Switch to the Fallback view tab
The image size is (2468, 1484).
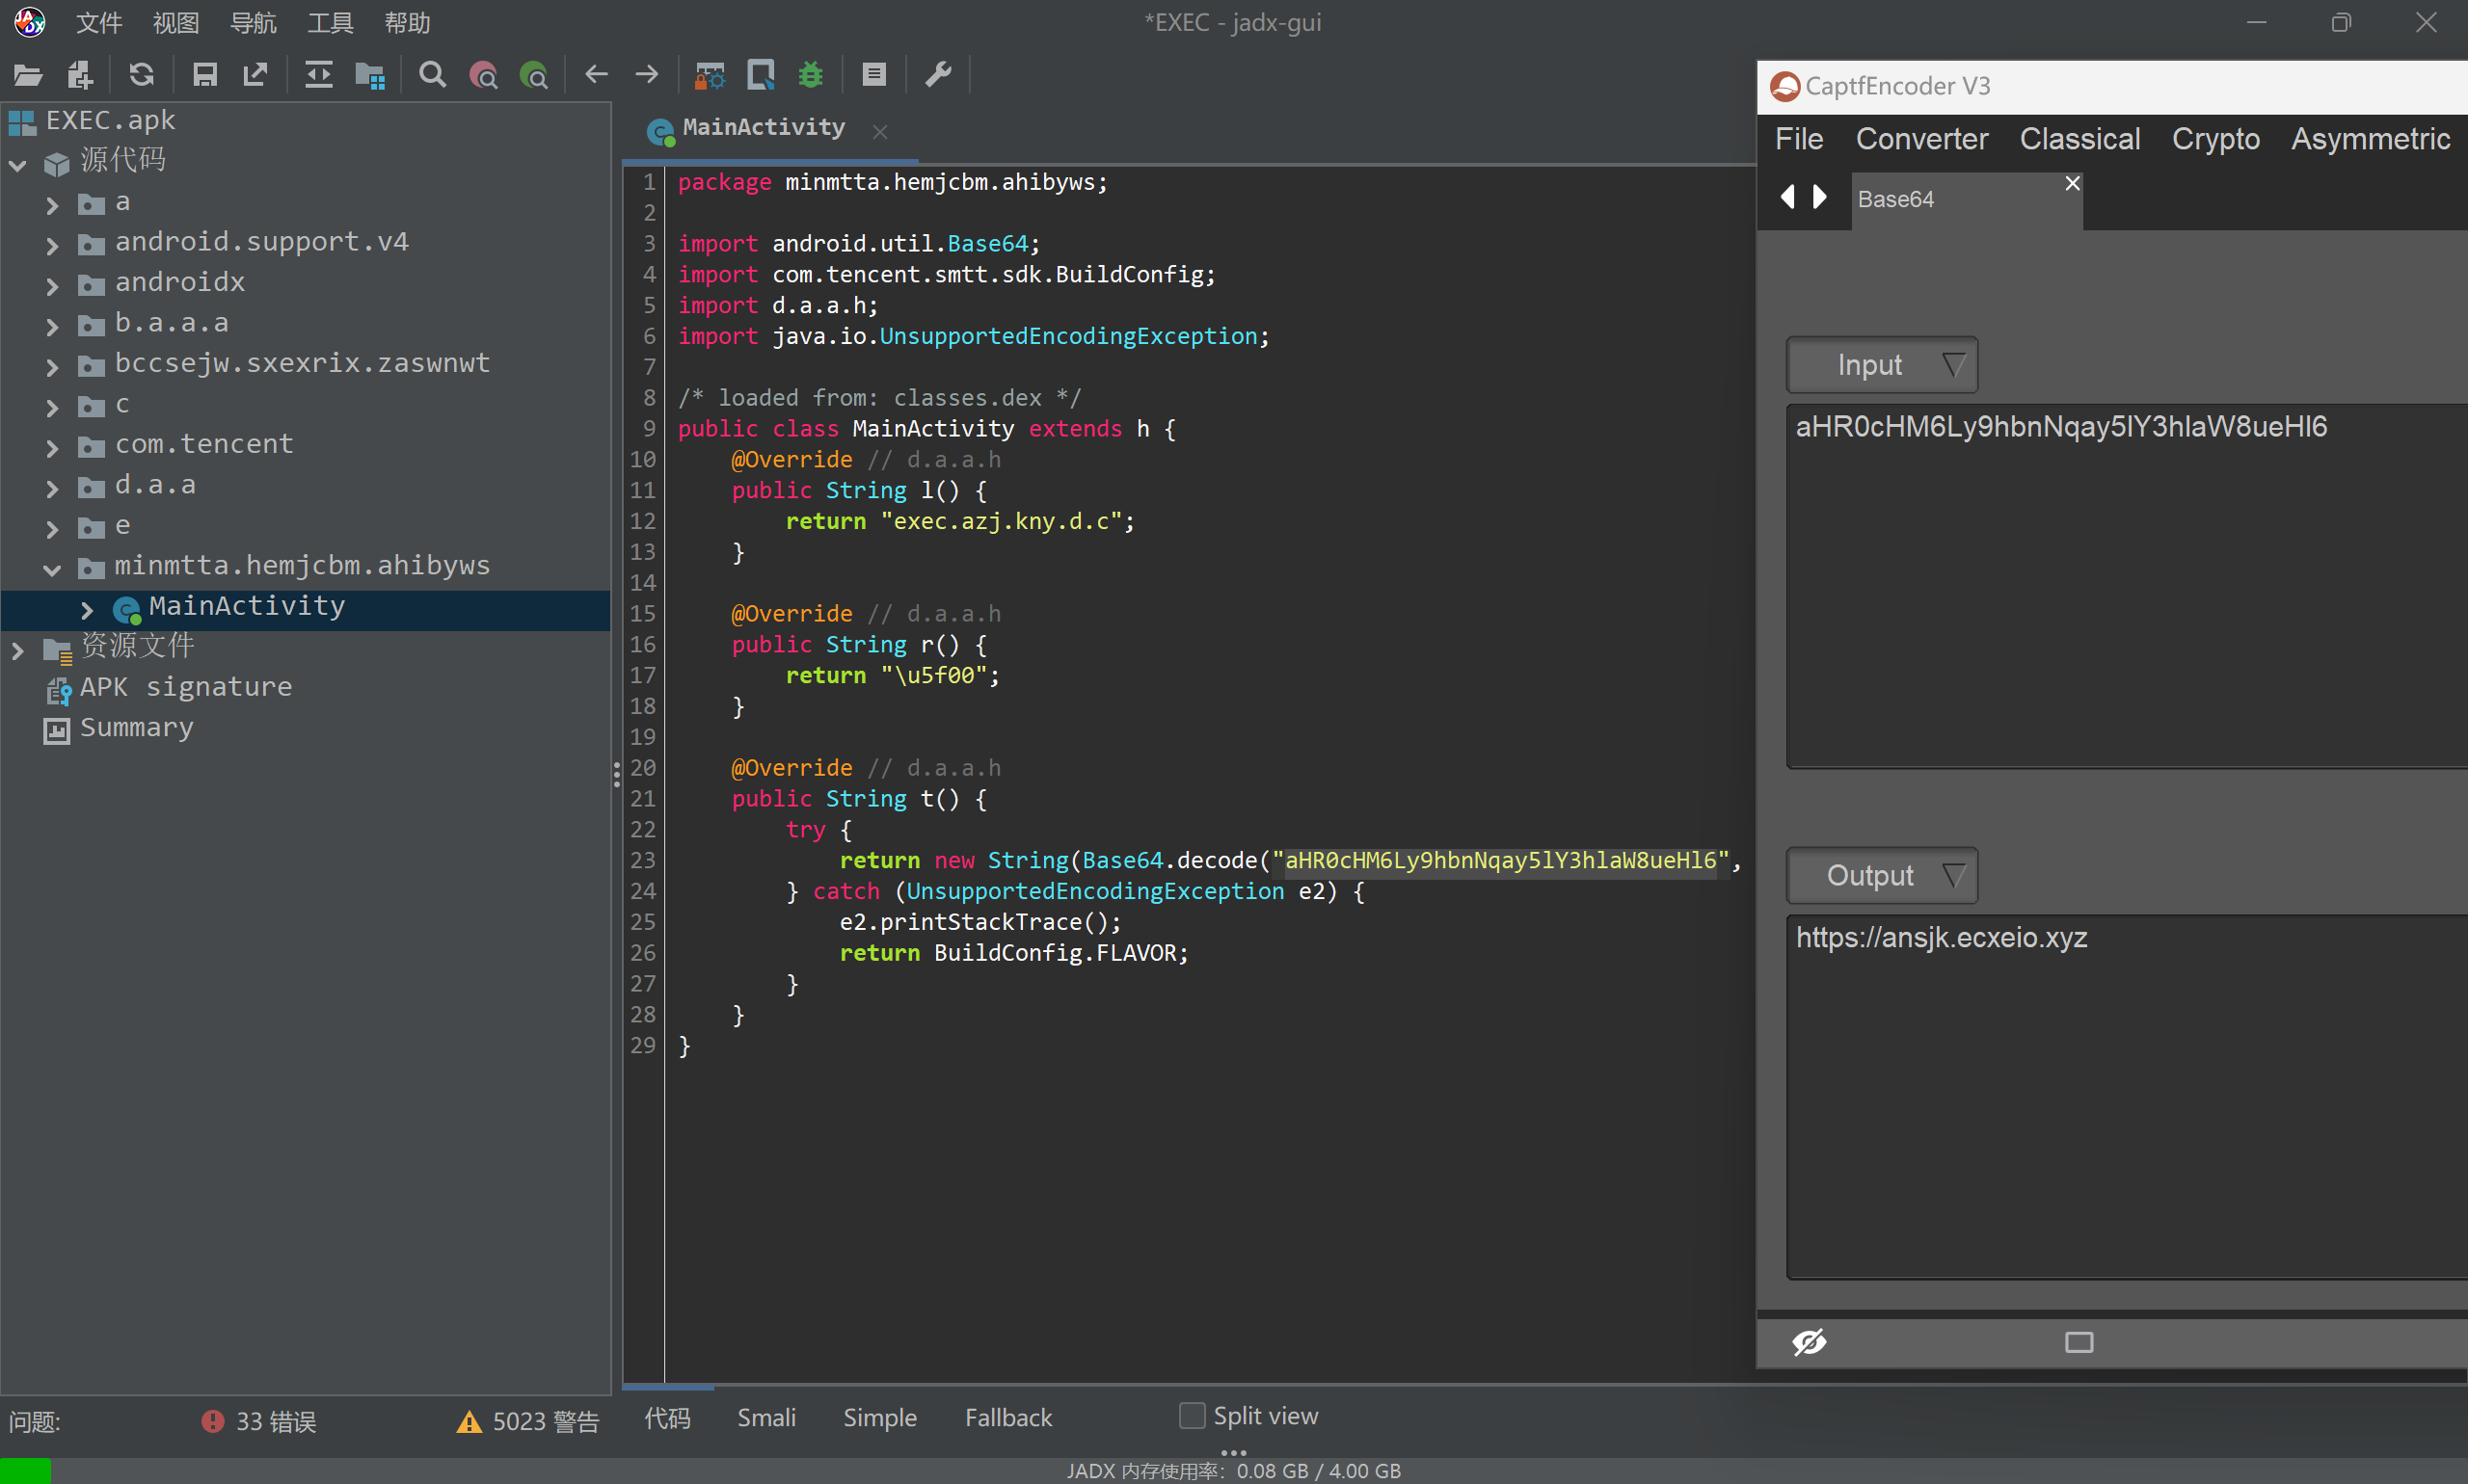[1008, 1417]
